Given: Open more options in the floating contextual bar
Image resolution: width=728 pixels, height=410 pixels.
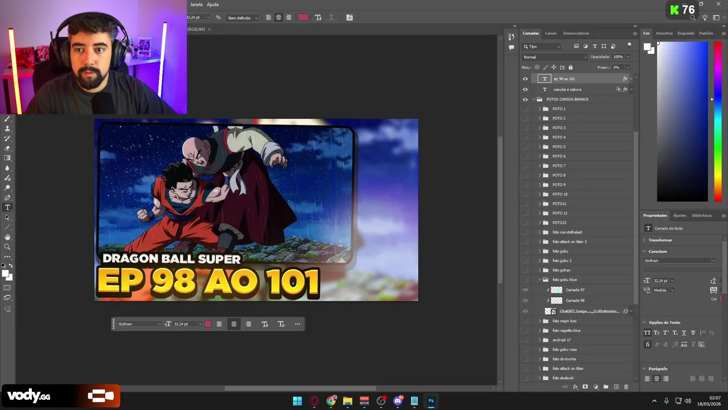Looking at the screenshot, I should tap(297, 324).
